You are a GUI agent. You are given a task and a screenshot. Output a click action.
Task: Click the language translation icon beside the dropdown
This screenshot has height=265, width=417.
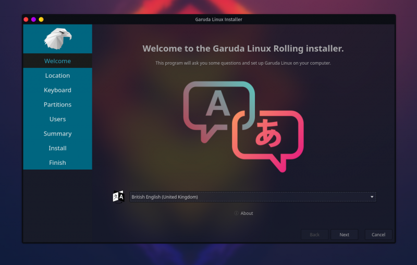[x=118, y=197]
